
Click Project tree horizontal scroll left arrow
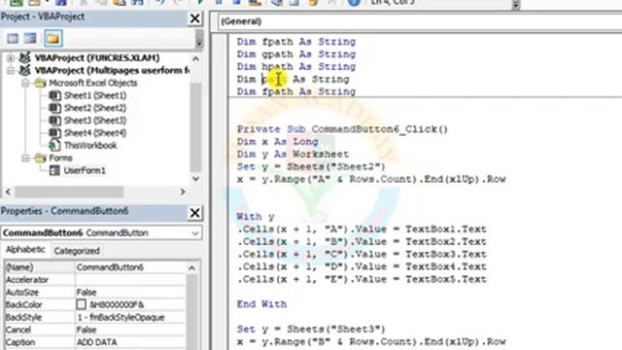click(x=8, y=192)
